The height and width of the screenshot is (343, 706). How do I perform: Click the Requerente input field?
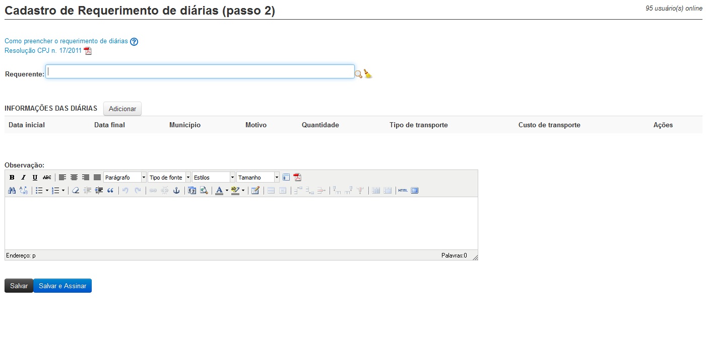tap(200, 71)
